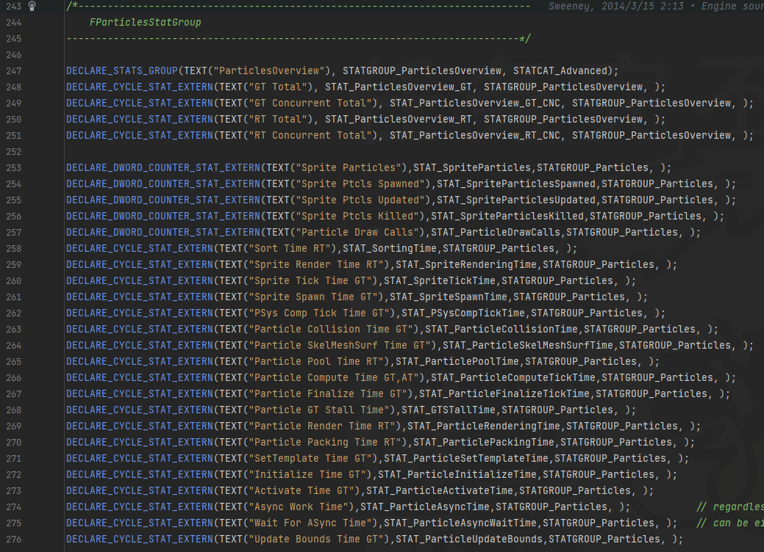Click the "// regardles" comment on line 274
This screenshot has width=764, height=552.
pyautogui.click(x=730, y=506)
